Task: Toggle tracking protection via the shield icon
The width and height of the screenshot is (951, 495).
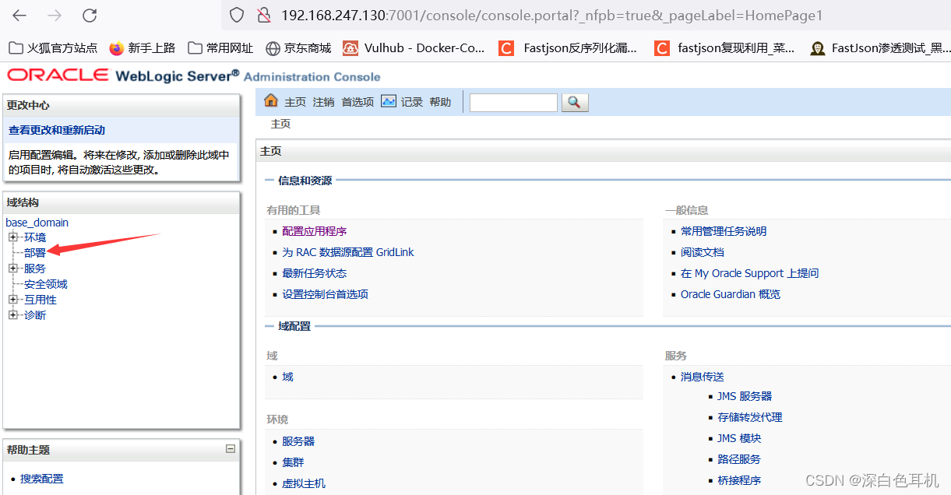Action: (235, 15)
